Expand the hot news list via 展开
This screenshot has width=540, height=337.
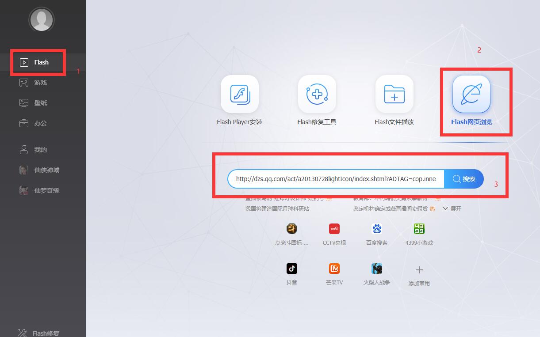pos(452,208)
